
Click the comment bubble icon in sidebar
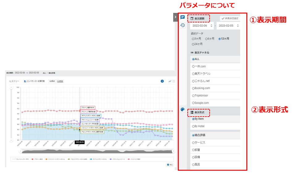click(x=182, y=18)
